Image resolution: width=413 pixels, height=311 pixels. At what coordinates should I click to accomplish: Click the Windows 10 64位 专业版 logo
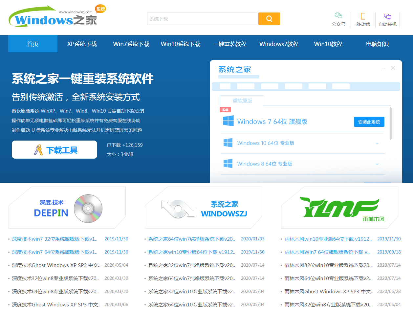228,143
